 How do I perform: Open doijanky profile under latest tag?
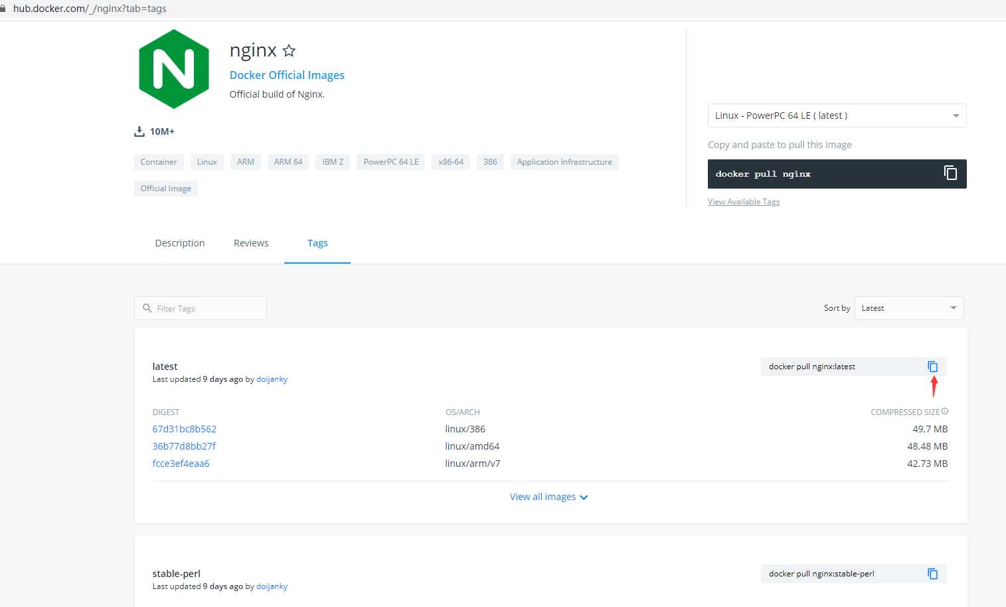tap(272, 379)
